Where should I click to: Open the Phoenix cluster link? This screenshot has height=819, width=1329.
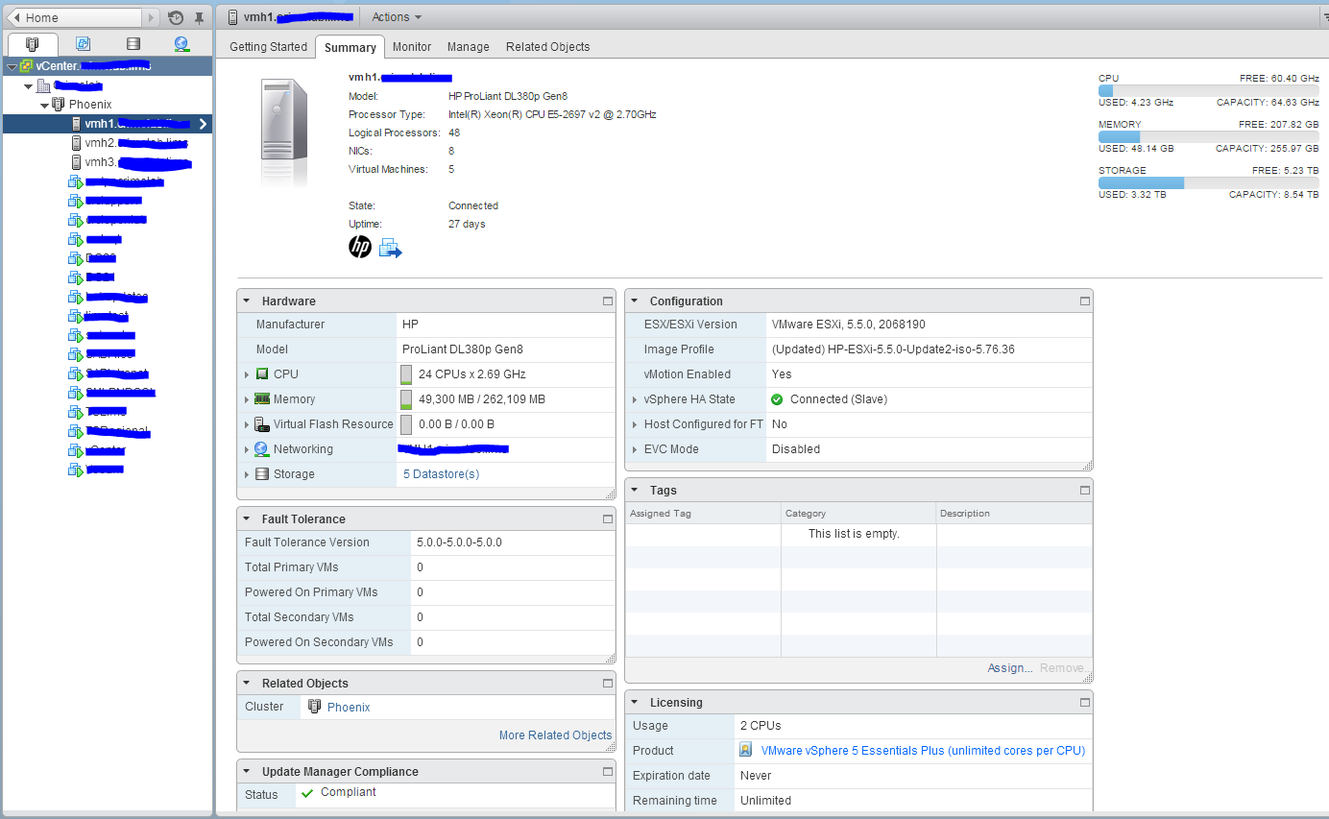[349, 708]
